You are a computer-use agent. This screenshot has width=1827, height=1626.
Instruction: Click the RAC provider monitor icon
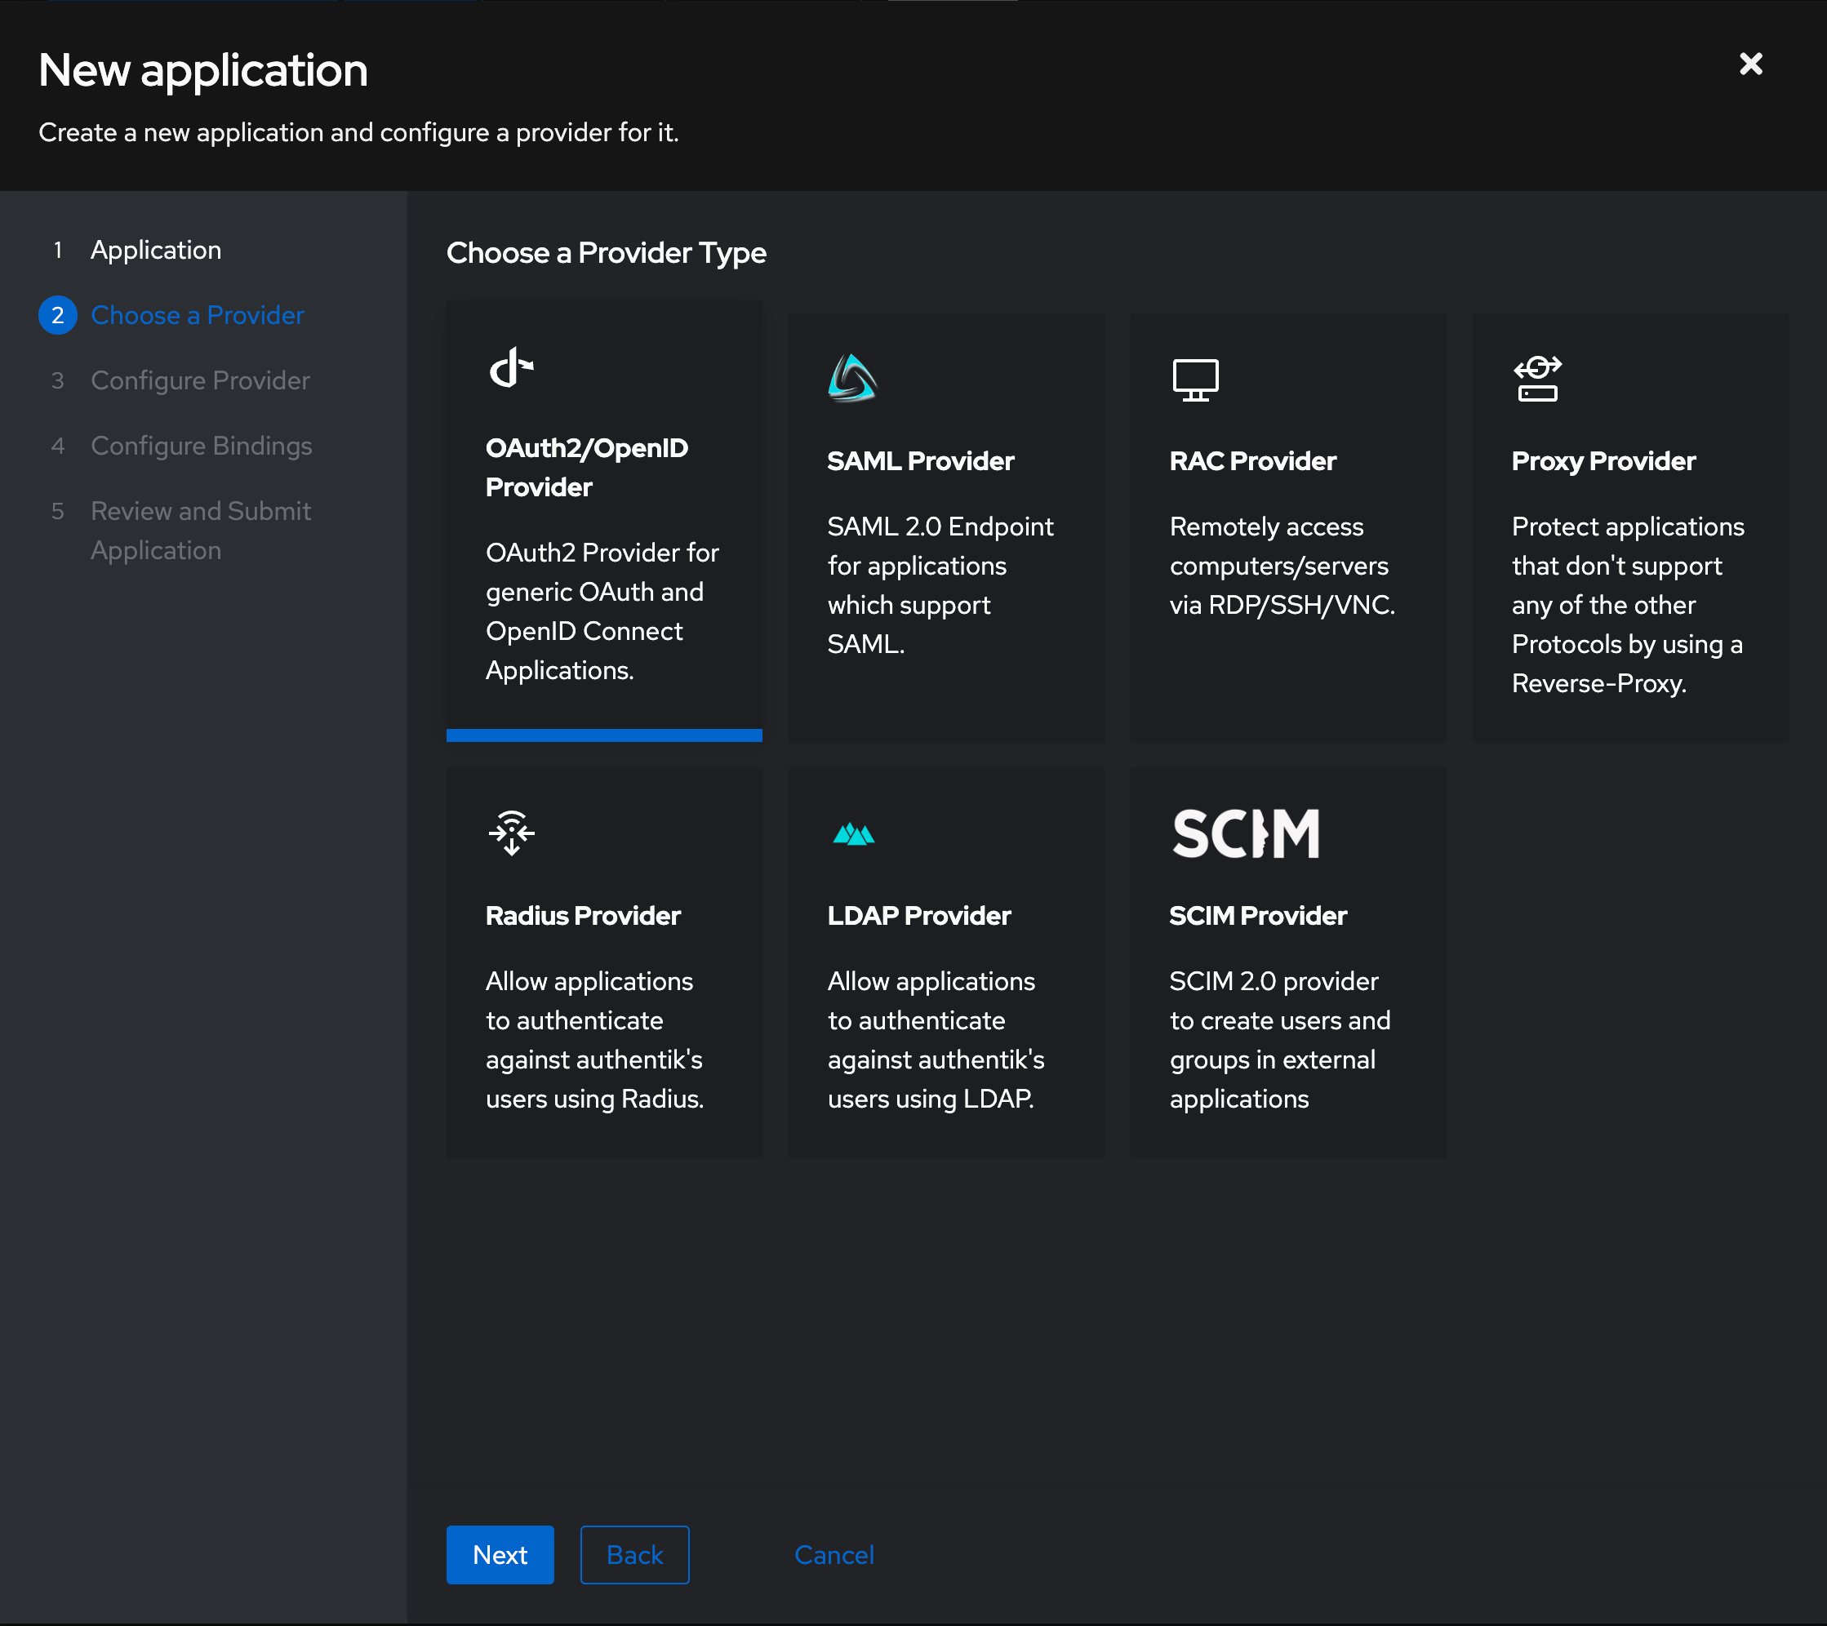1195,378
